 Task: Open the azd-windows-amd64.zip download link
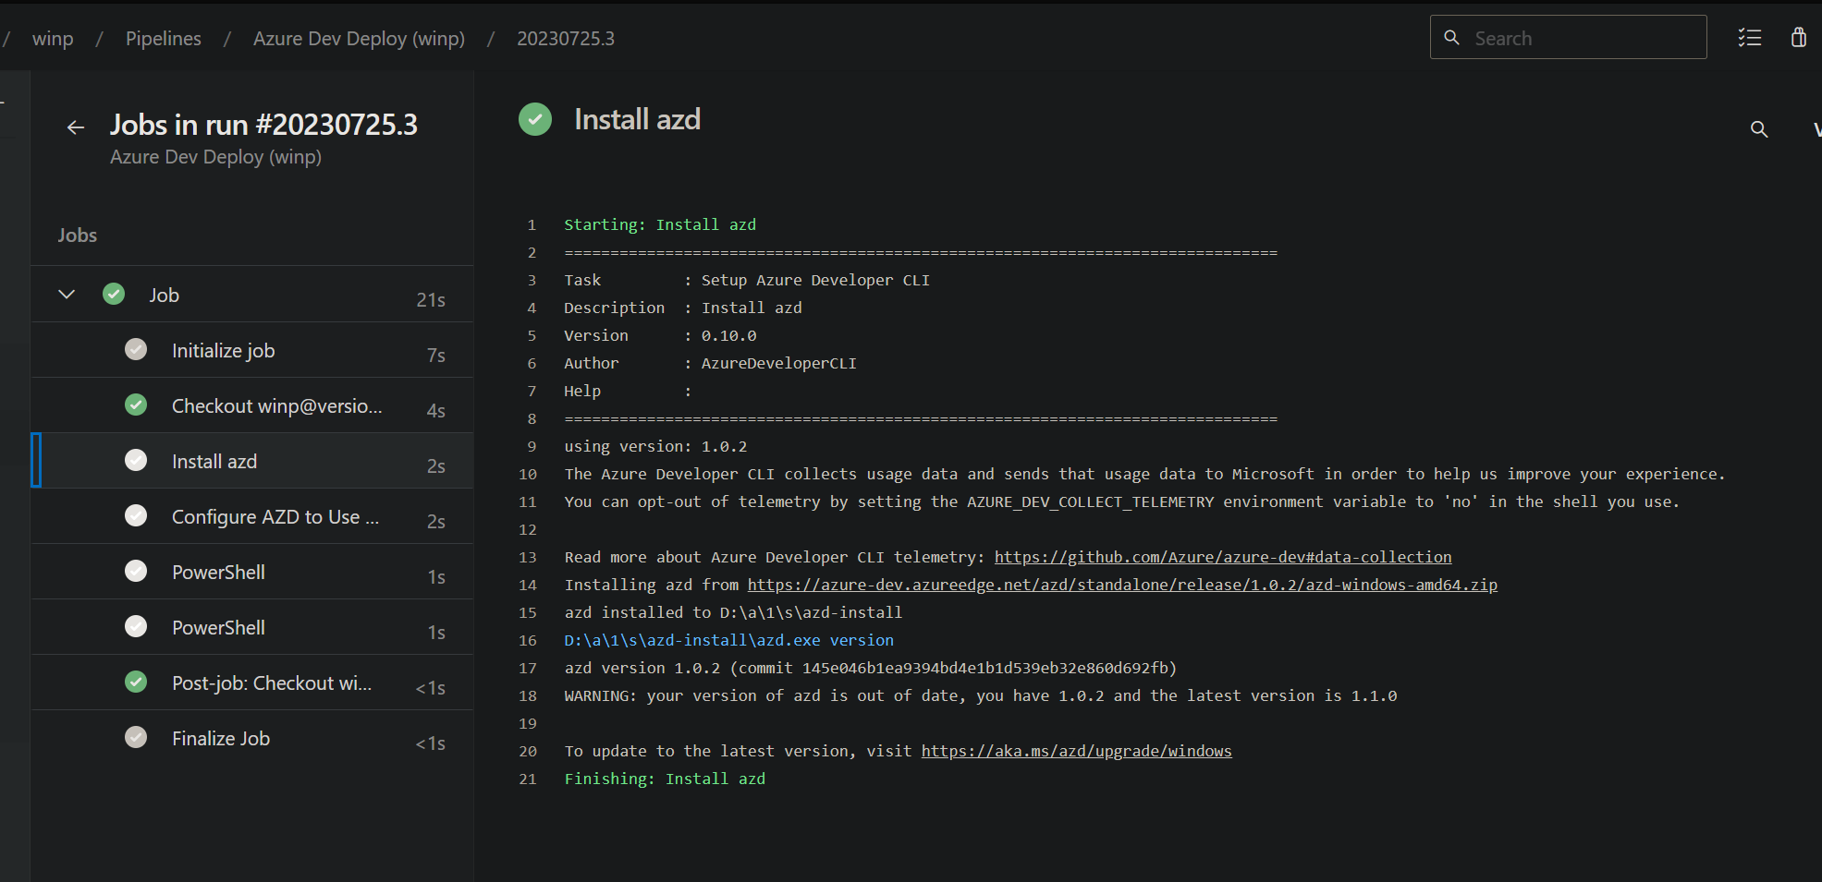pos(1122,585)
